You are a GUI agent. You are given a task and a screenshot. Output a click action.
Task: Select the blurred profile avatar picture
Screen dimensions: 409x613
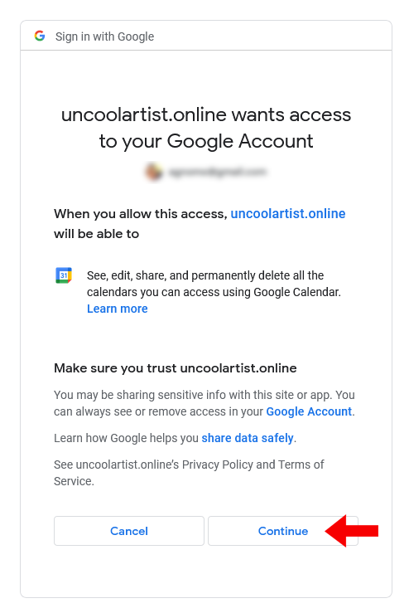(153, 172)
